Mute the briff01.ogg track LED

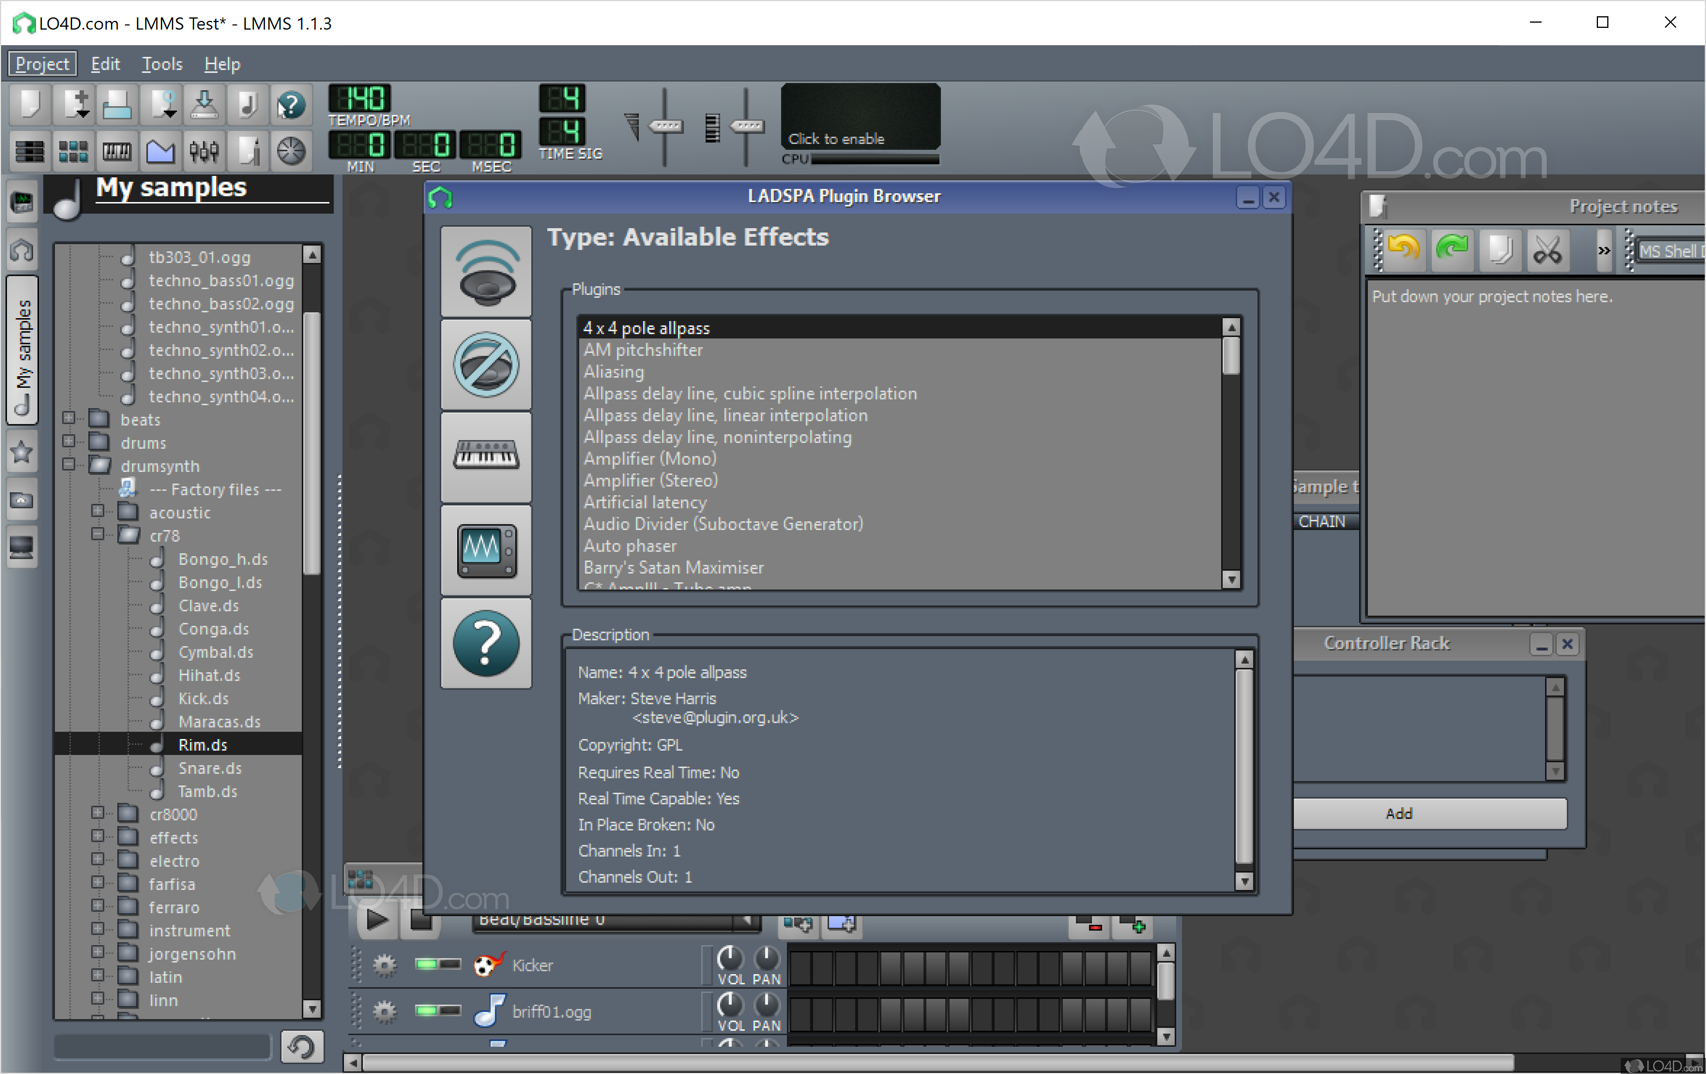point(427,1011)
